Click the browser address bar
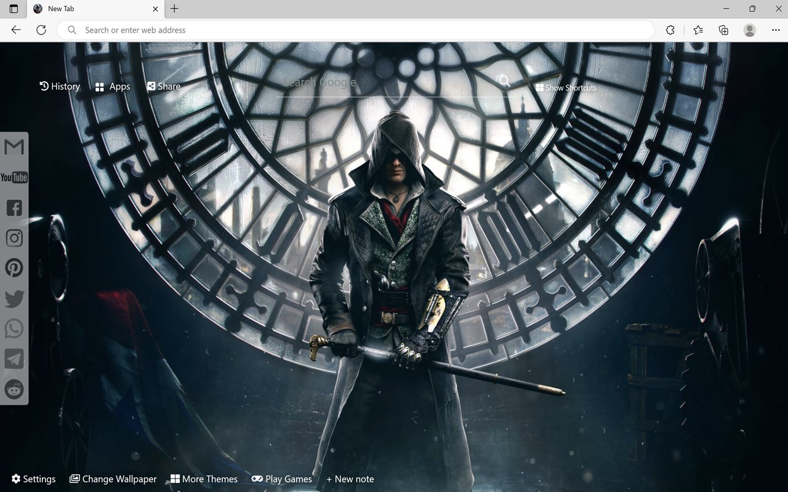788x492 pixels. [x=356, y=30]
